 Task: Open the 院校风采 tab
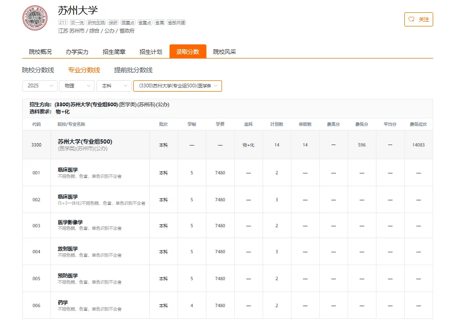pos(224,51)
